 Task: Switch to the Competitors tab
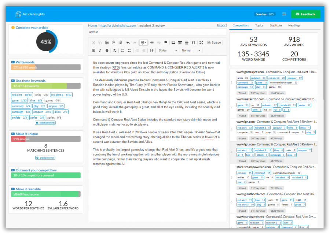(241, 26)
